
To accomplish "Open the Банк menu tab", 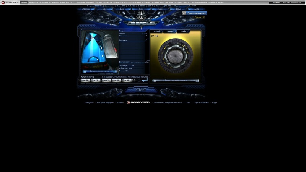I will [160, 9].
